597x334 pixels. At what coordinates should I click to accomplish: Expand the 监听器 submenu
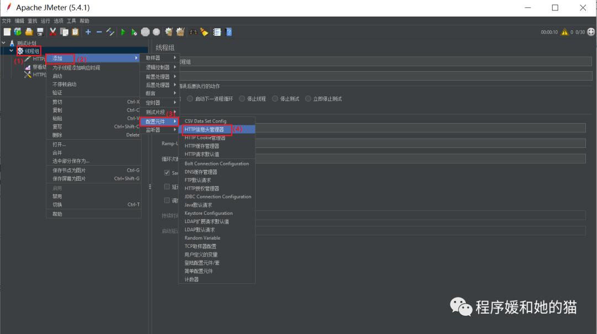click(x=159, y=130)
